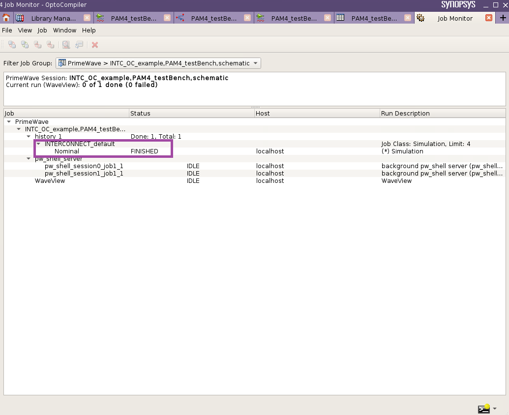
Task: Open the View menu
Action: click(25, 30)
